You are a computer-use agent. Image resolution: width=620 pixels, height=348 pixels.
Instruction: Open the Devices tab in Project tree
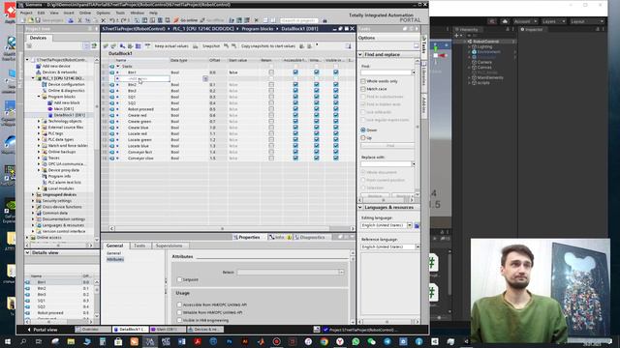point(38,38)
